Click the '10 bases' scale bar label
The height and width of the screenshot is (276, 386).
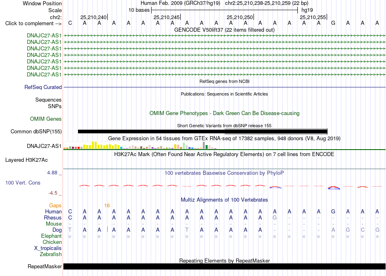pyautogui.click(x=139, y=10)
